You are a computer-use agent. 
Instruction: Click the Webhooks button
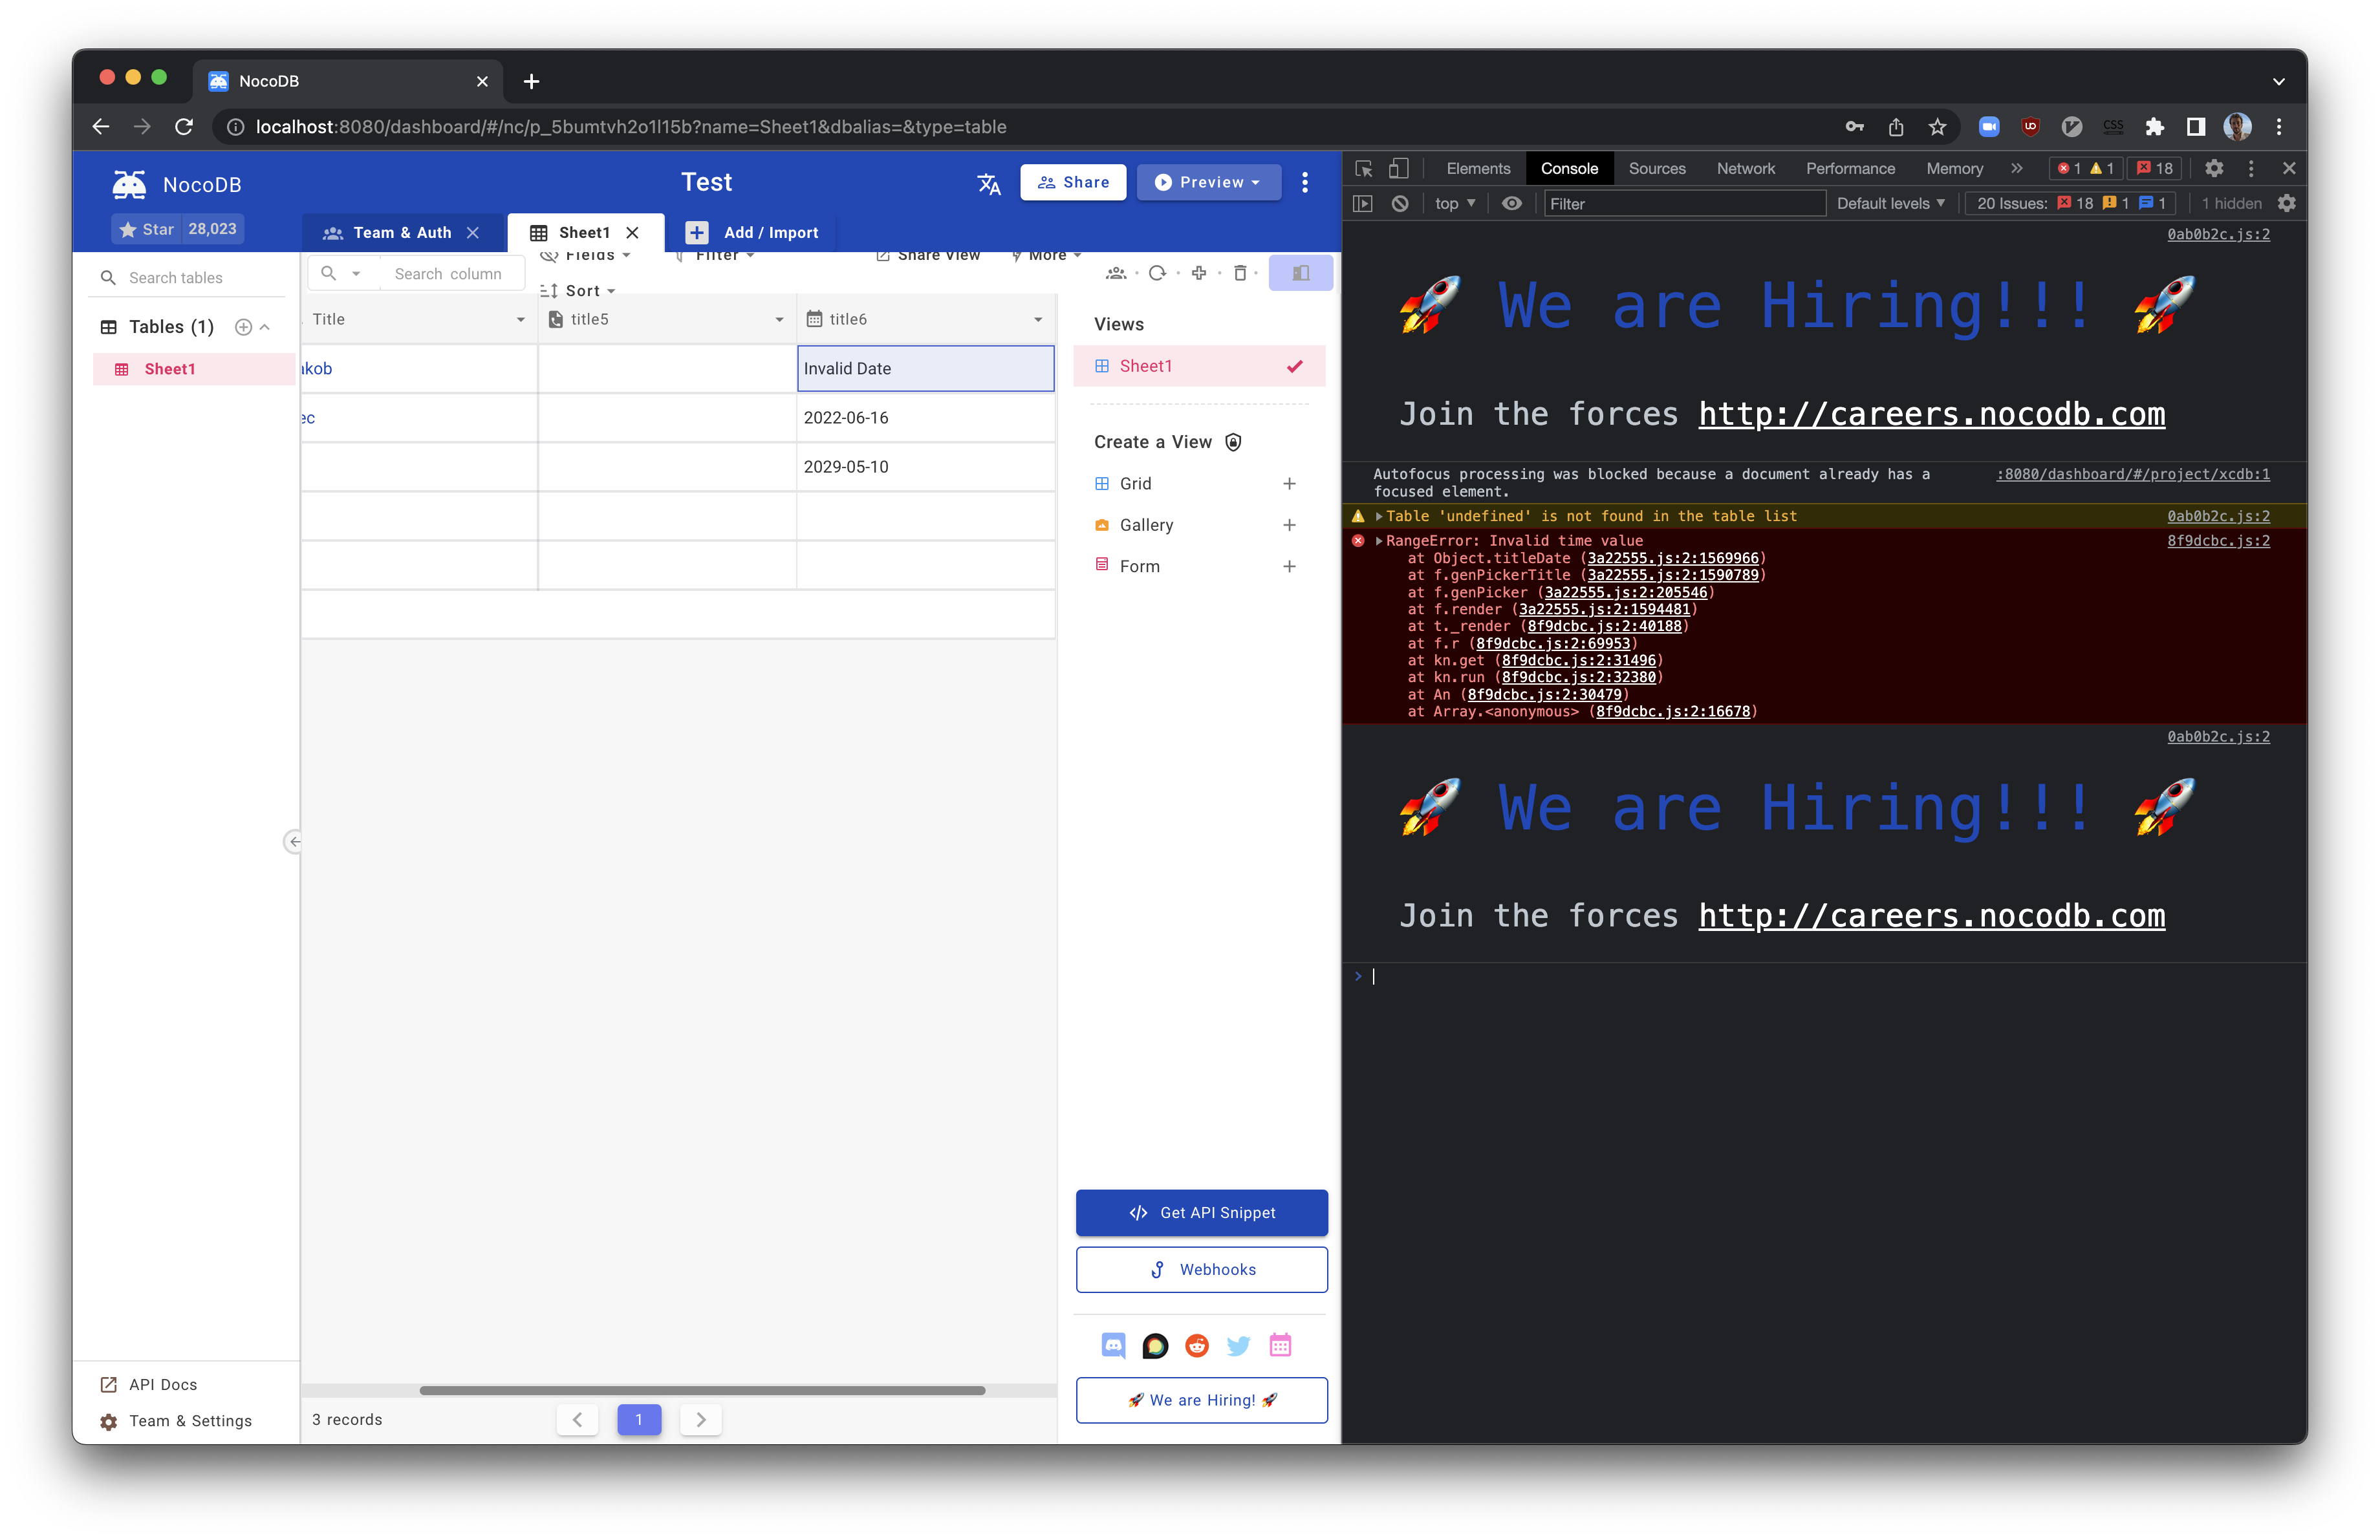(x=1201, y=1269)
